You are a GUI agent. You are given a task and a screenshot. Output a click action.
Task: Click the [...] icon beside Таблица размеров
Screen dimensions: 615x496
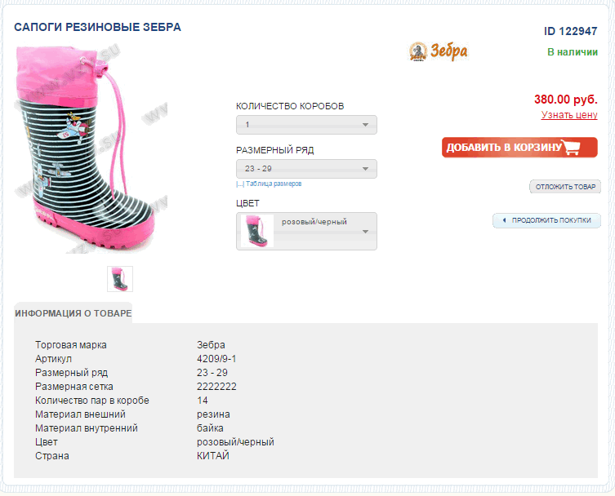pyautogui.click(x=240, y=184)
